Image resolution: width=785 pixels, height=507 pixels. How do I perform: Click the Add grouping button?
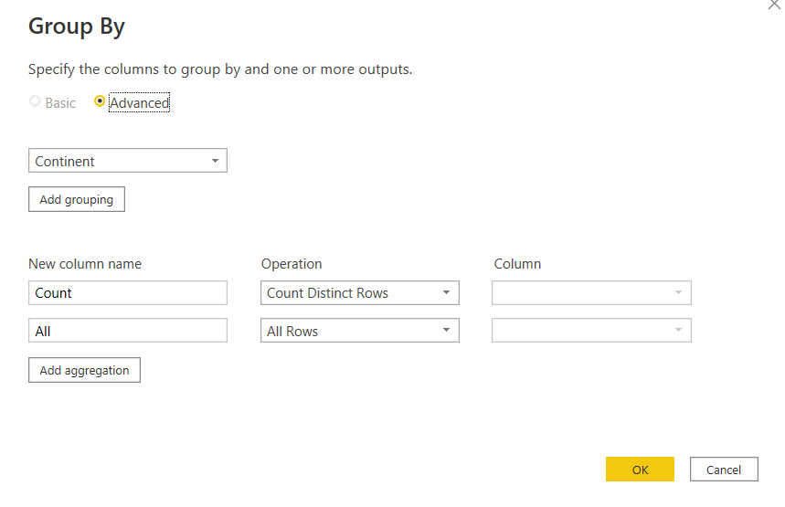coord(77,199)
